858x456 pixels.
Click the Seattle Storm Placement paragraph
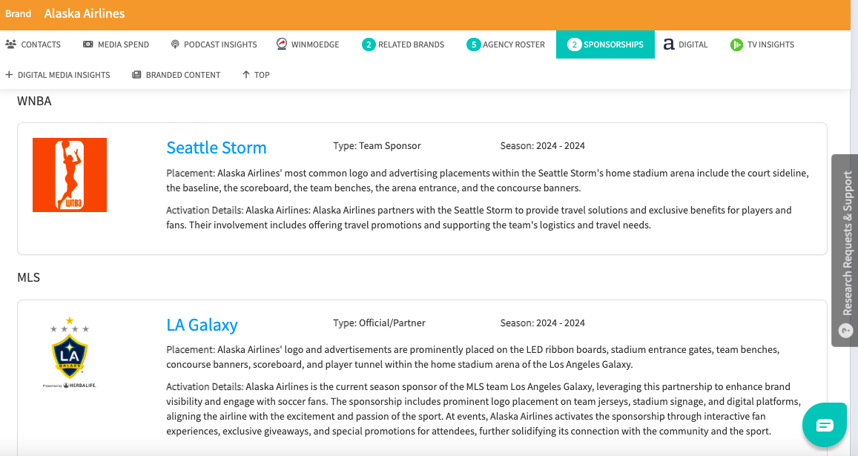pyautogui.click(x=487, y=181)
